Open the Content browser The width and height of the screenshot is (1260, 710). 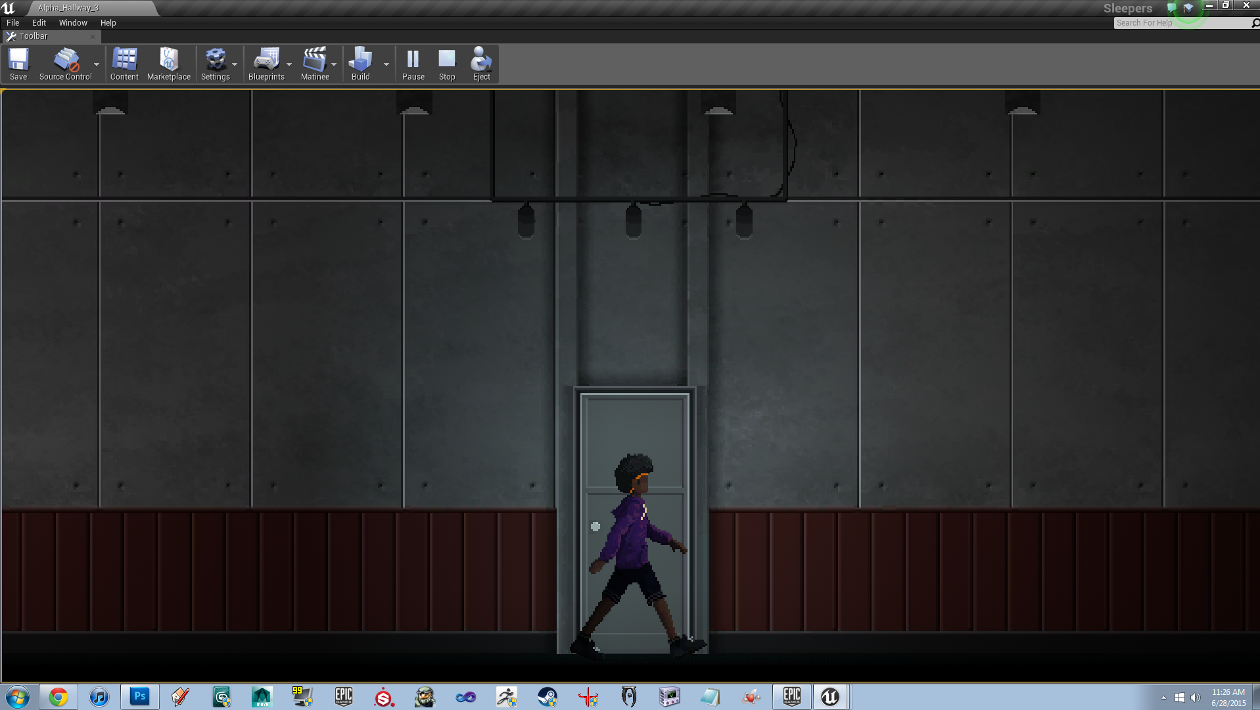pos(124,64)
